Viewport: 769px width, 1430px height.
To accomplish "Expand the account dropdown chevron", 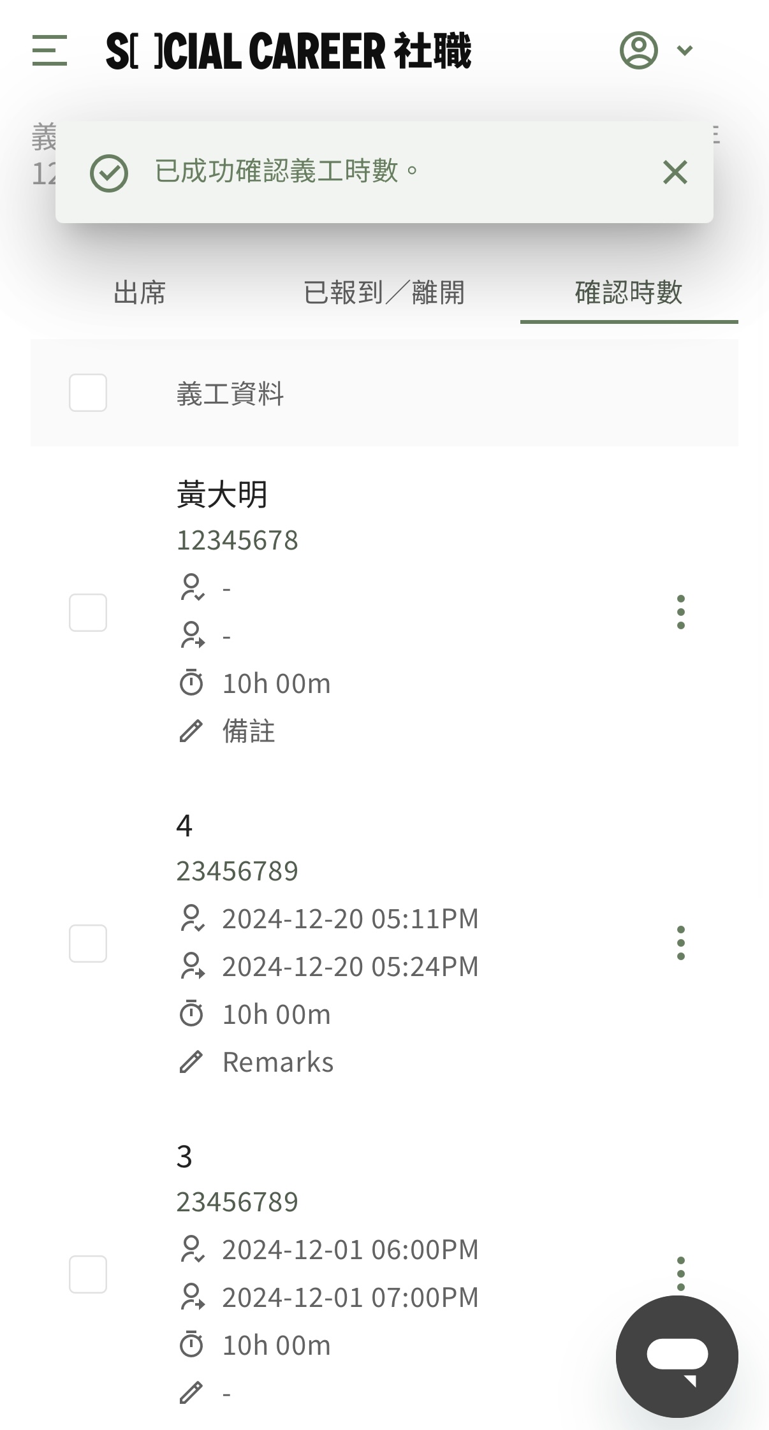I will pyautogui.click(x=685, y=50).
